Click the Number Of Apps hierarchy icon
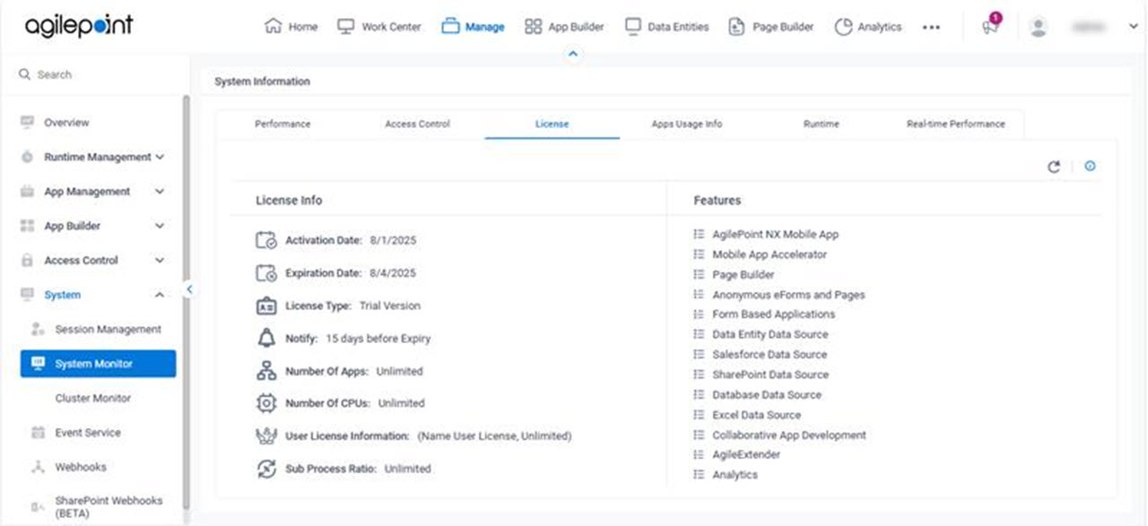Screen dimensions: 1148x526 coord(266,371)
